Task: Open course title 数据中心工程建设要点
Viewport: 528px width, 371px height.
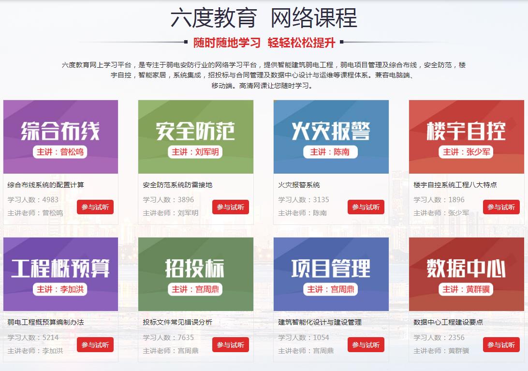Action: [448, 322]
